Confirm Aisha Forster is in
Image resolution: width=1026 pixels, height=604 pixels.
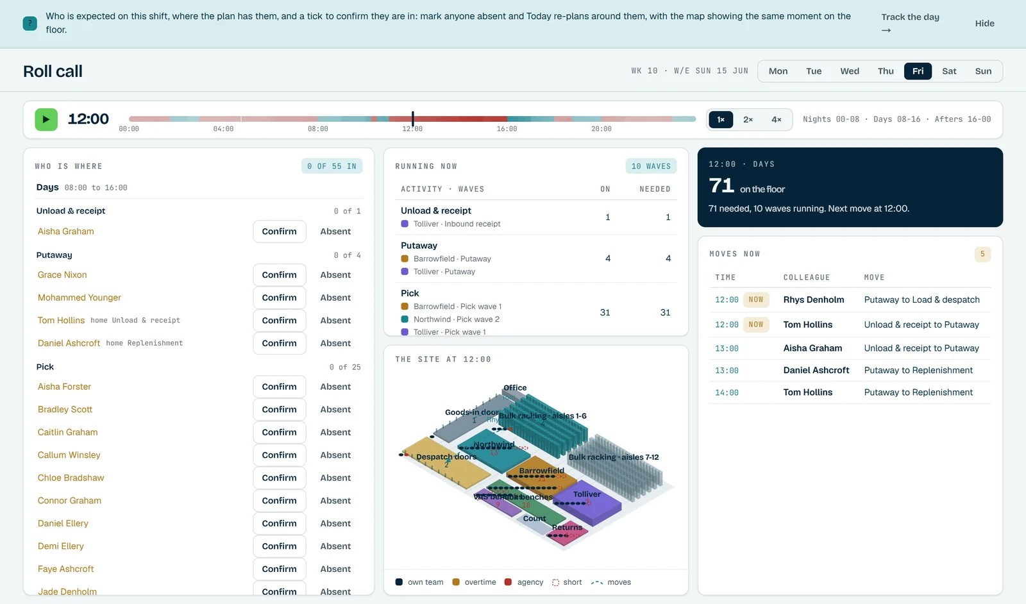pyautogui.click(x=279, y=387)
